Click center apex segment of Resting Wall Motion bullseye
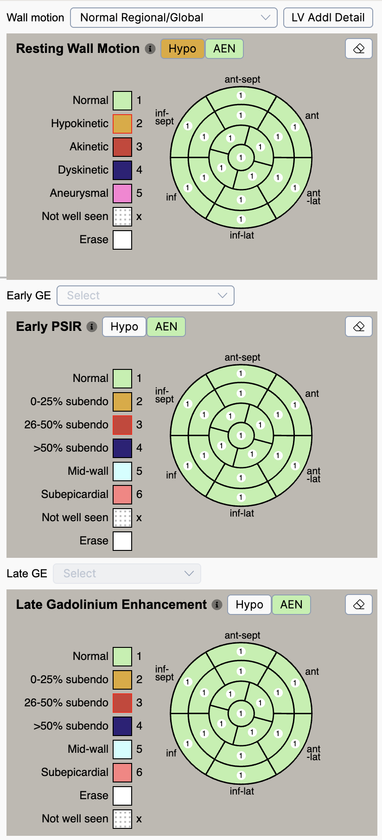382x840 pixels. click(x=241, y=157)
